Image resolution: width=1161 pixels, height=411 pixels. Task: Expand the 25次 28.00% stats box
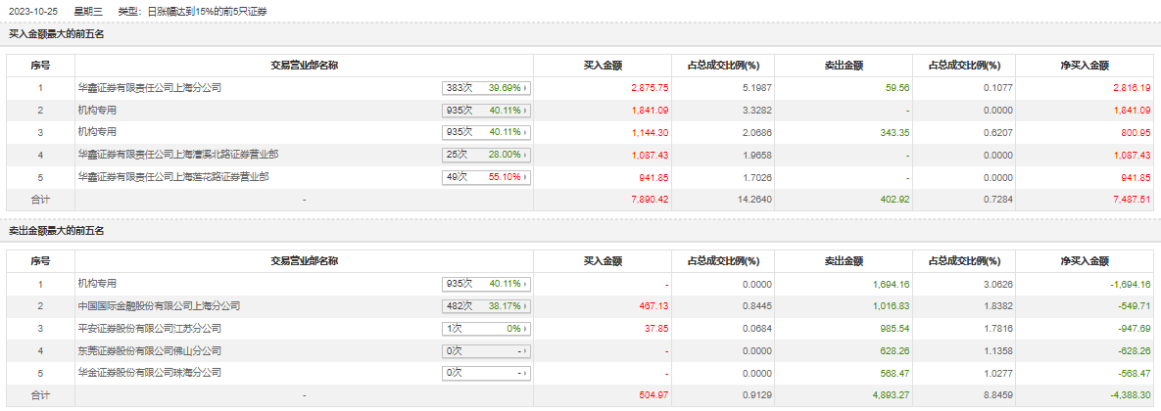point(486,155)
